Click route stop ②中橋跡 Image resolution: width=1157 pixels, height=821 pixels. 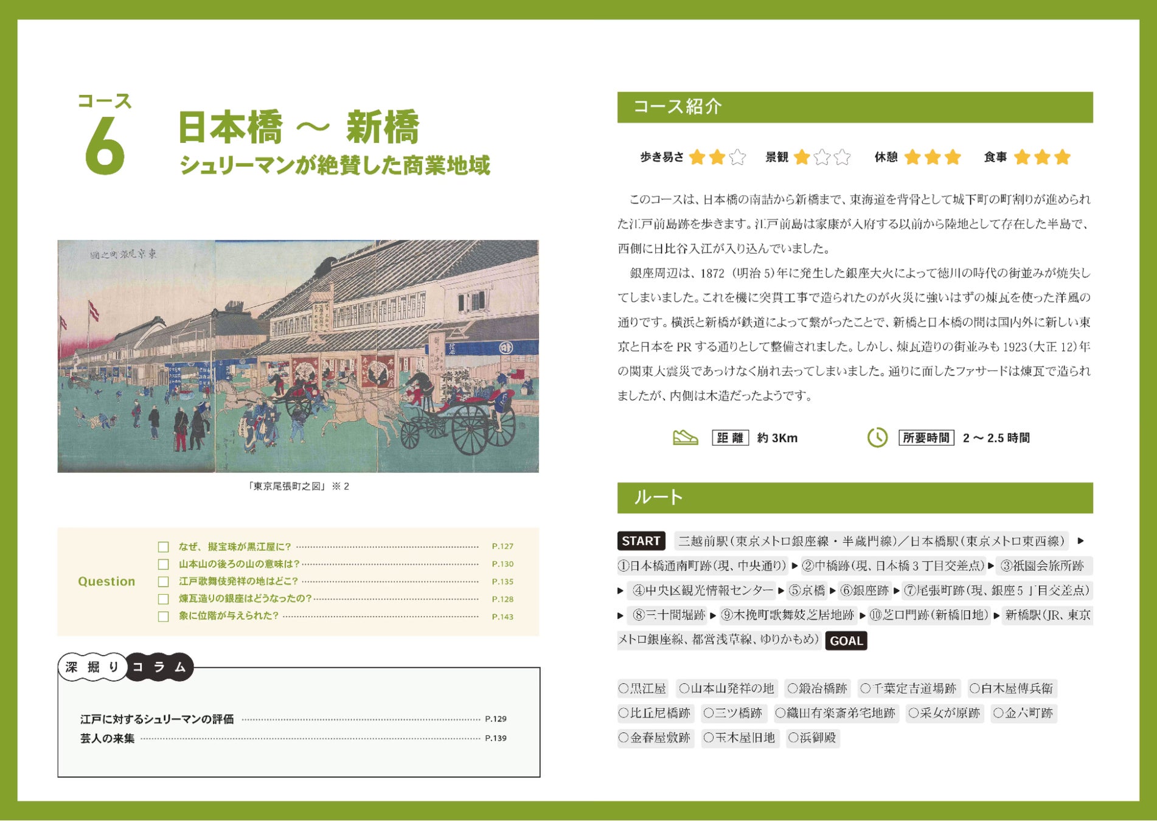click(x=893, y=566)
